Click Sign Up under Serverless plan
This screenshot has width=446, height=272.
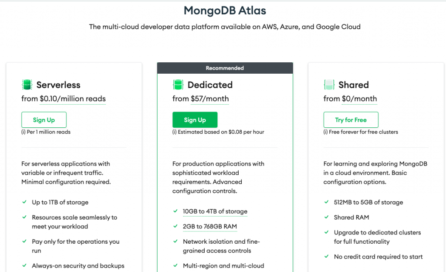[44, 120]
